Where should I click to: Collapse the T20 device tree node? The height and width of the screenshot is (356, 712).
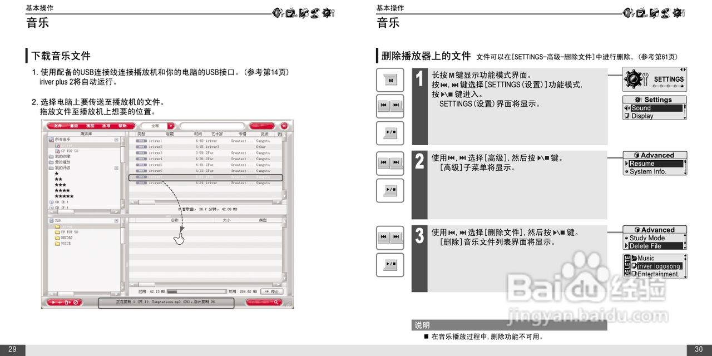(x=116, y=220)
